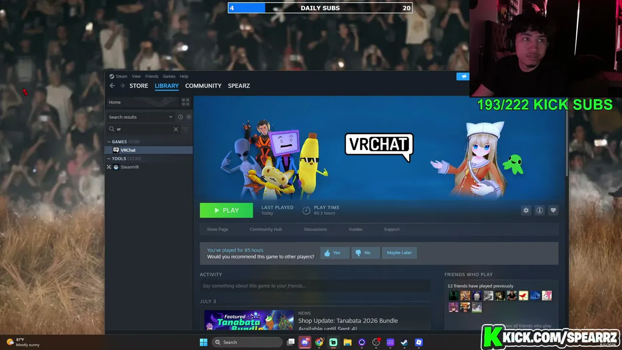Viewport: 622px width, 350px height.
Task: Click the Steam announcements megaphone icon
Action: coord(464,76)
